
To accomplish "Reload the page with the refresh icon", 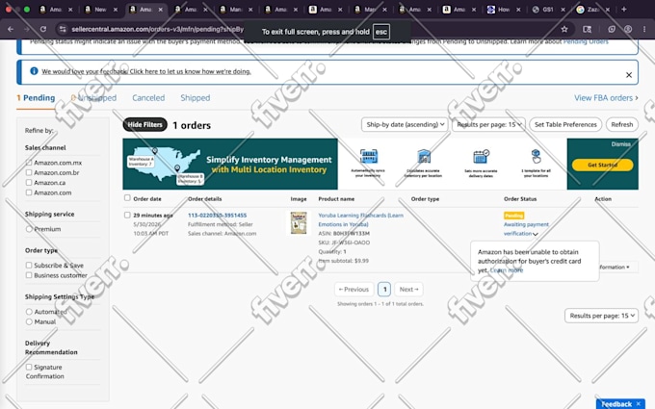I will click(43, 29).
